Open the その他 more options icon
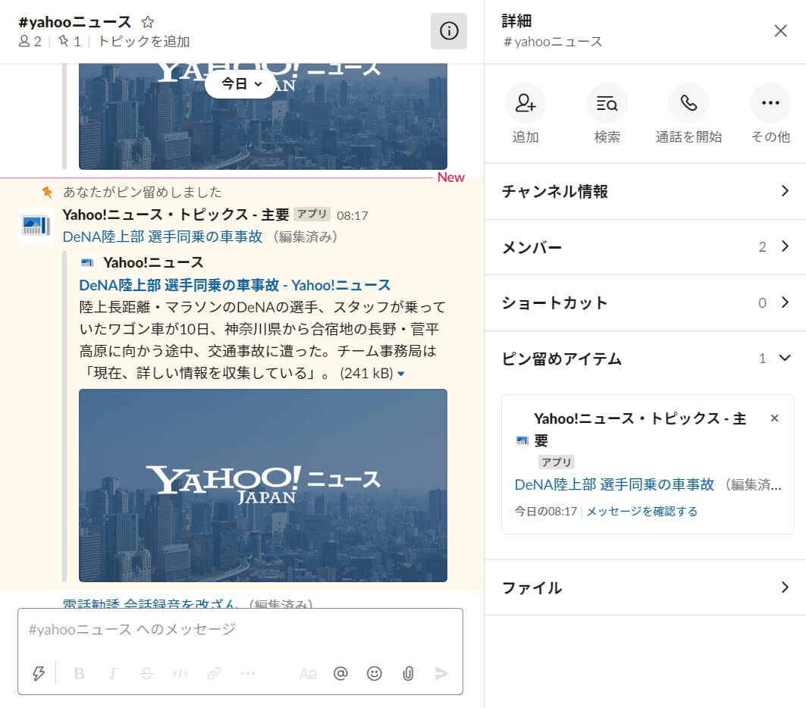 pyautogui.click(x=770, y=104)
